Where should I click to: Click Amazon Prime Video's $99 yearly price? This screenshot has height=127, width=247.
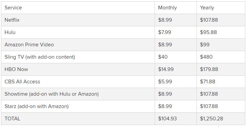tap(205, 45)
